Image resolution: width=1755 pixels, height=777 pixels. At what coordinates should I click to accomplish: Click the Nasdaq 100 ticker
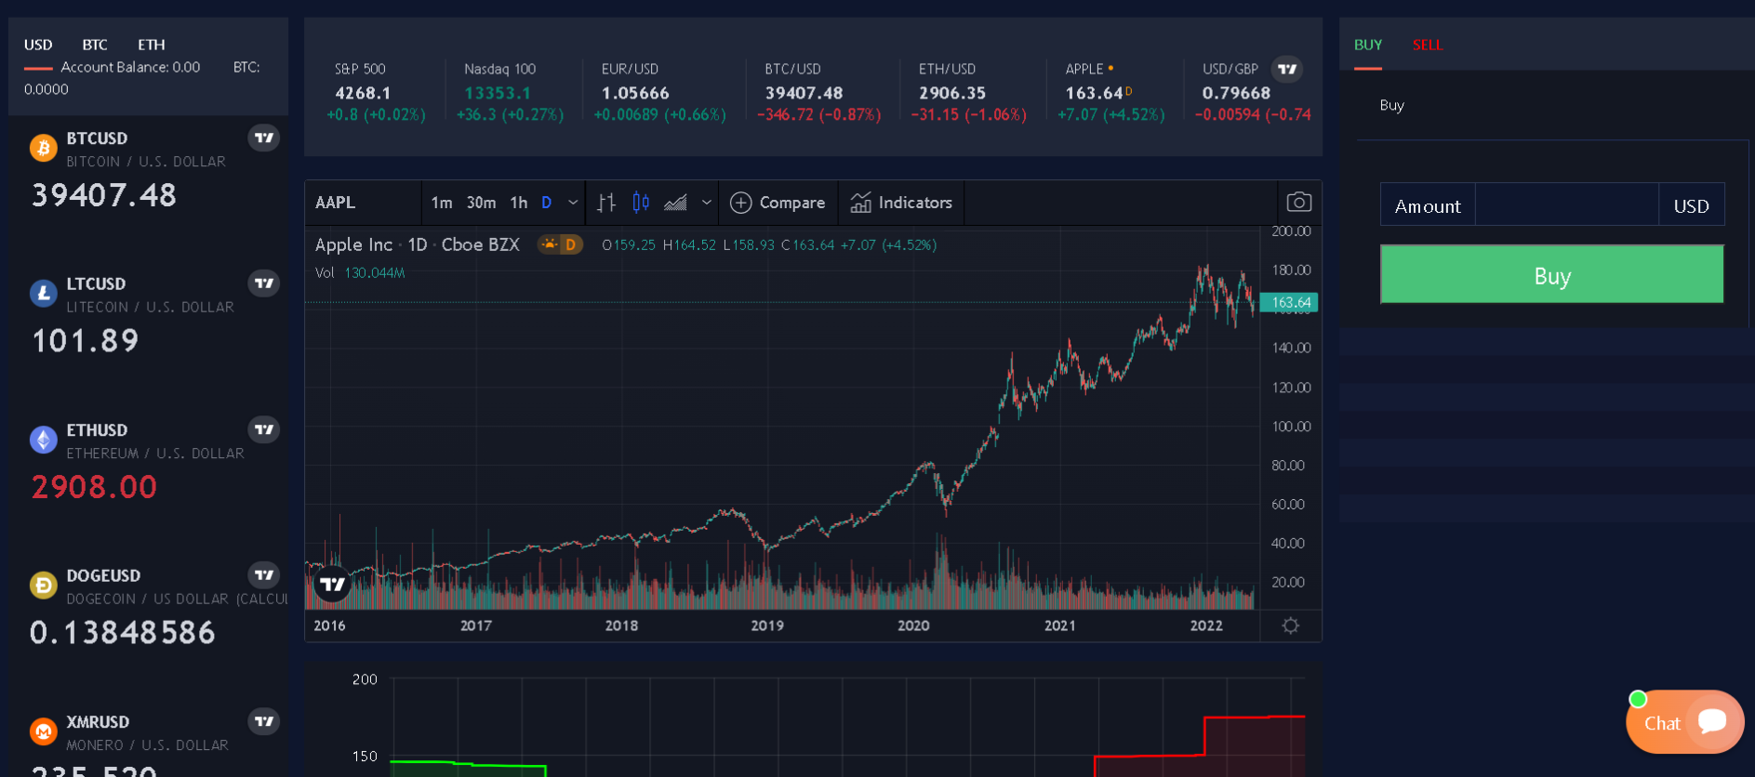click(511, 91)
